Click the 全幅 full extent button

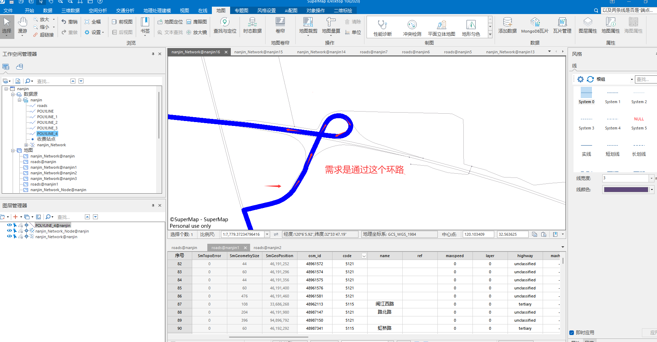pos(93,22)
